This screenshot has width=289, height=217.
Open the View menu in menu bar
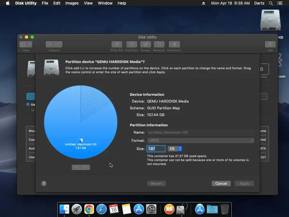tap(88, 3)
